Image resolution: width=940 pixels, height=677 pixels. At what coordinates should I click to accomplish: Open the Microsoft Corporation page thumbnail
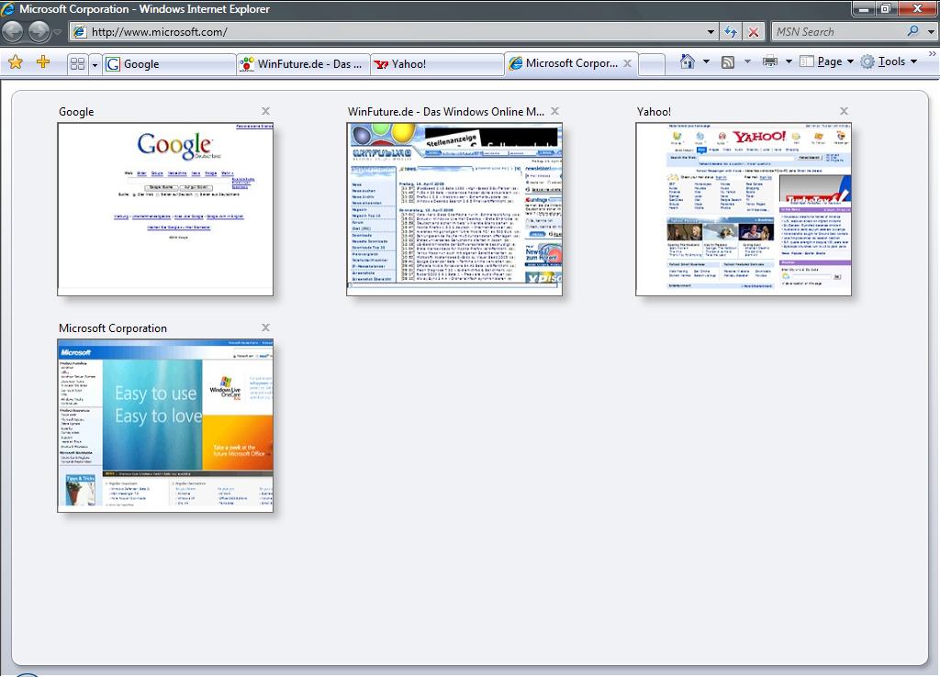tap(165, 425)
